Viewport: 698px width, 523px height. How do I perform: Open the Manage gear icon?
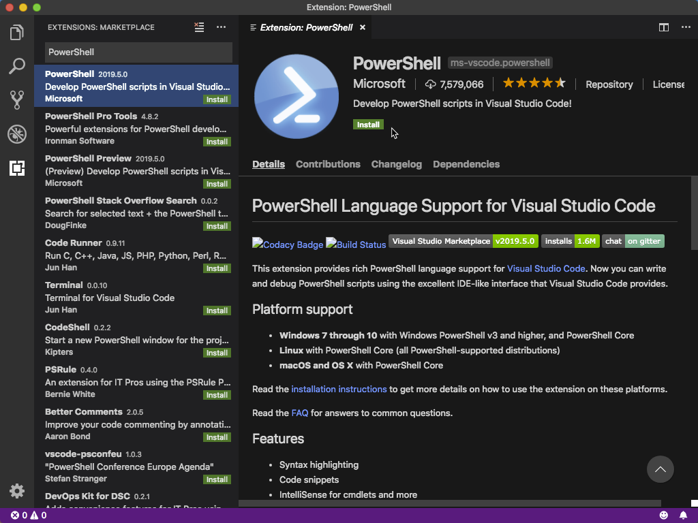17,491
